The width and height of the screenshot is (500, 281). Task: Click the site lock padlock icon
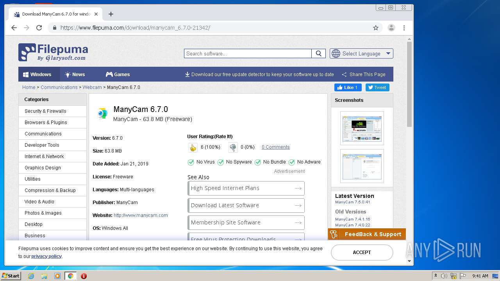click(54, 28)
